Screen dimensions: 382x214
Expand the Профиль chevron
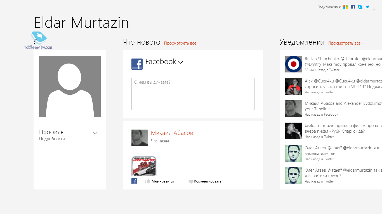(95, 133)
